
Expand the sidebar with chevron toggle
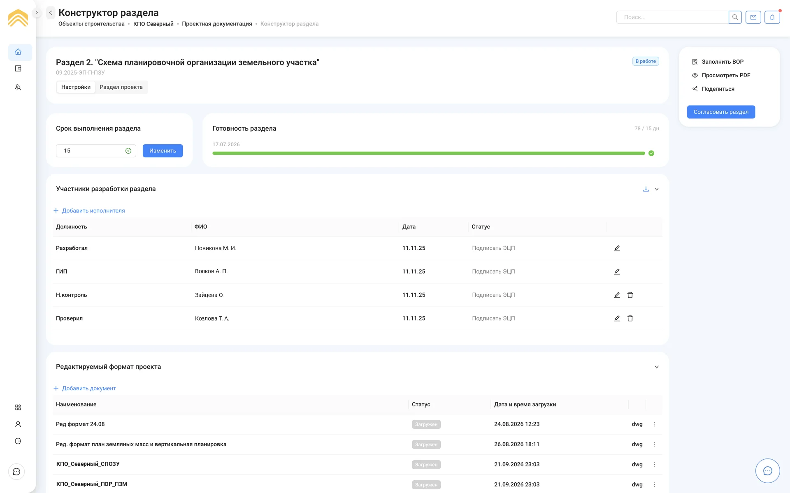click(x=37, y=13)
